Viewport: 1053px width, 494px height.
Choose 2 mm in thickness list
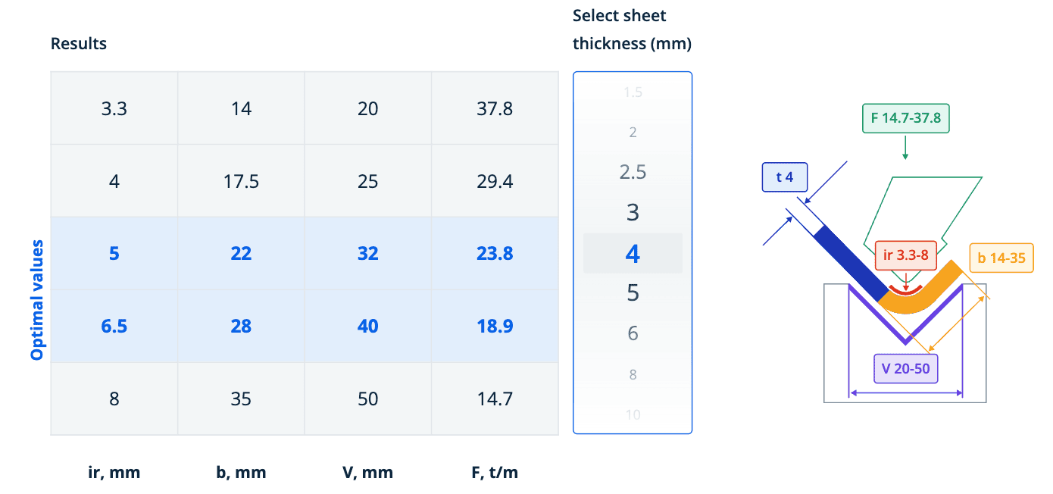tap(633, 133)
